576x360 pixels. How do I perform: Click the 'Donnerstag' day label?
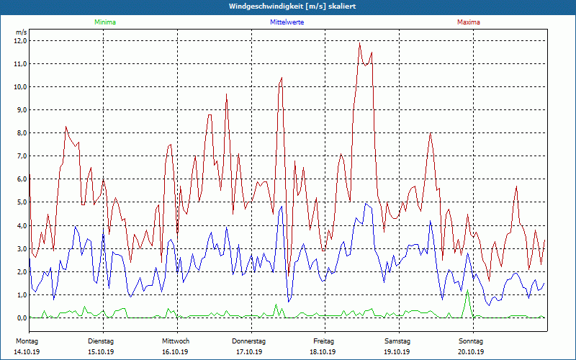pyautogui.click(x=248, y=341)
